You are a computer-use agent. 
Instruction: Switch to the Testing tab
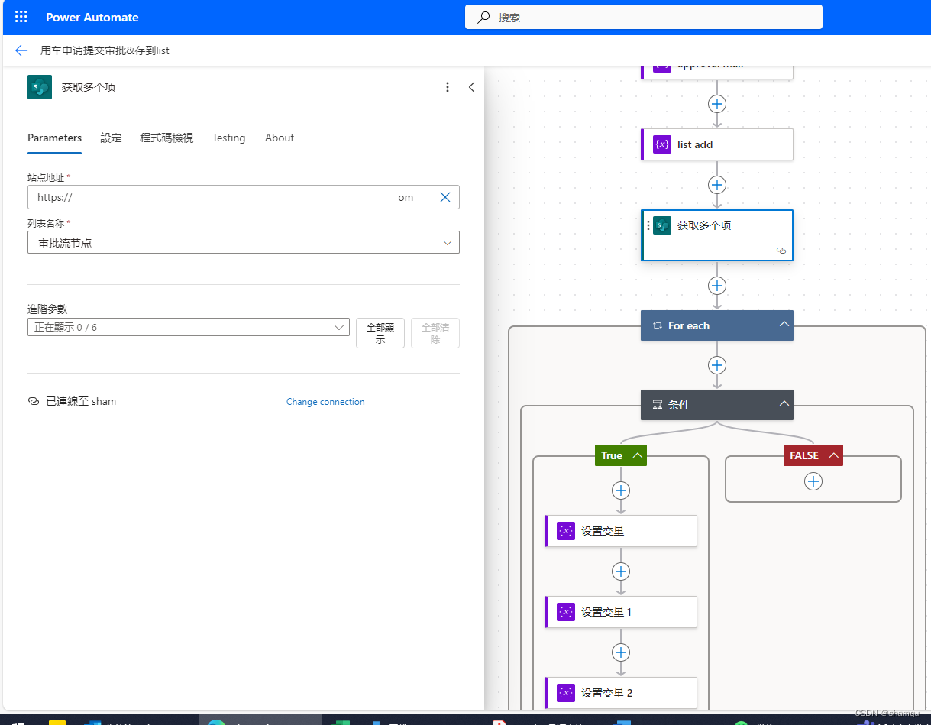228,138
